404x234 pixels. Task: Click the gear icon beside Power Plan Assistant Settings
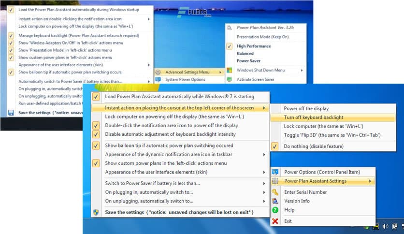(x=275, y=181)
